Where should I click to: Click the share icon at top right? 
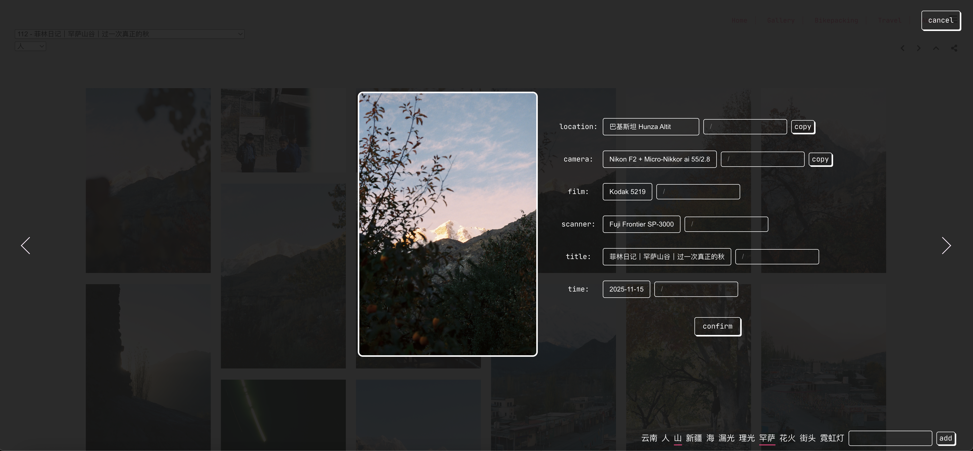(954, 48)
